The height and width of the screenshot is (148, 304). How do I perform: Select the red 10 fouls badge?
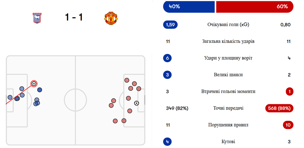(288, 125)
